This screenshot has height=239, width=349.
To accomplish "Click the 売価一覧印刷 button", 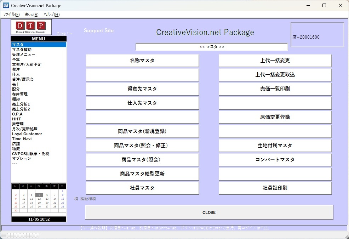I will 275,89.
